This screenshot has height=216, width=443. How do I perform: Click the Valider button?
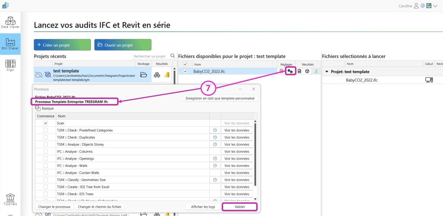(x=240, y=207)
